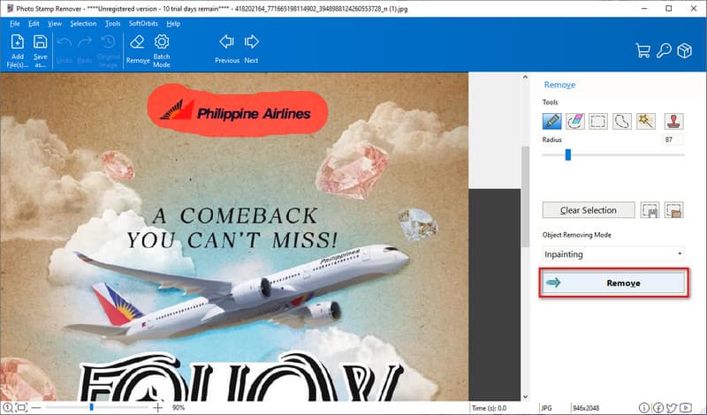Click the key registration icon
Image resolution: width=707 pixels, height=415 pixels.
664,50
